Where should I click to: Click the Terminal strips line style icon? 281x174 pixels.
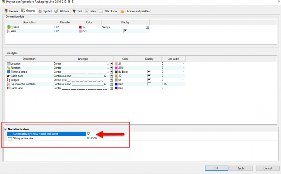[8, 72]
